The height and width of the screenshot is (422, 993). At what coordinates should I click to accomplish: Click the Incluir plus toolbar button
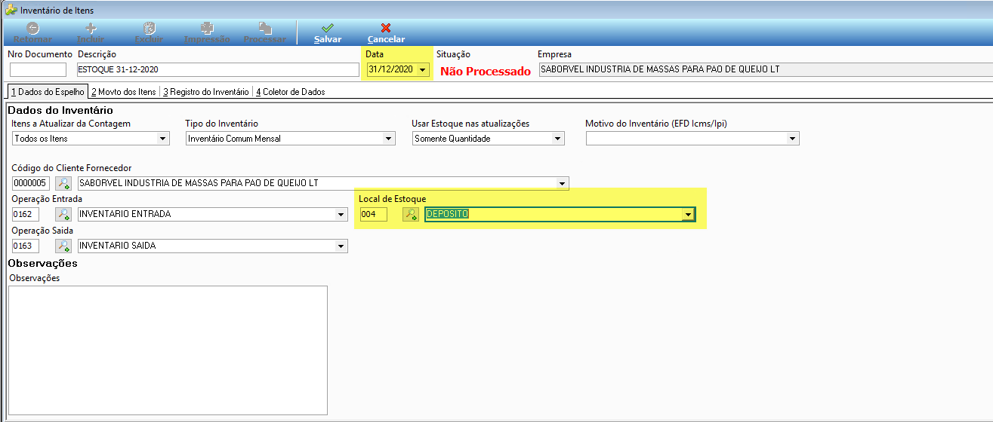click(91, 33)
